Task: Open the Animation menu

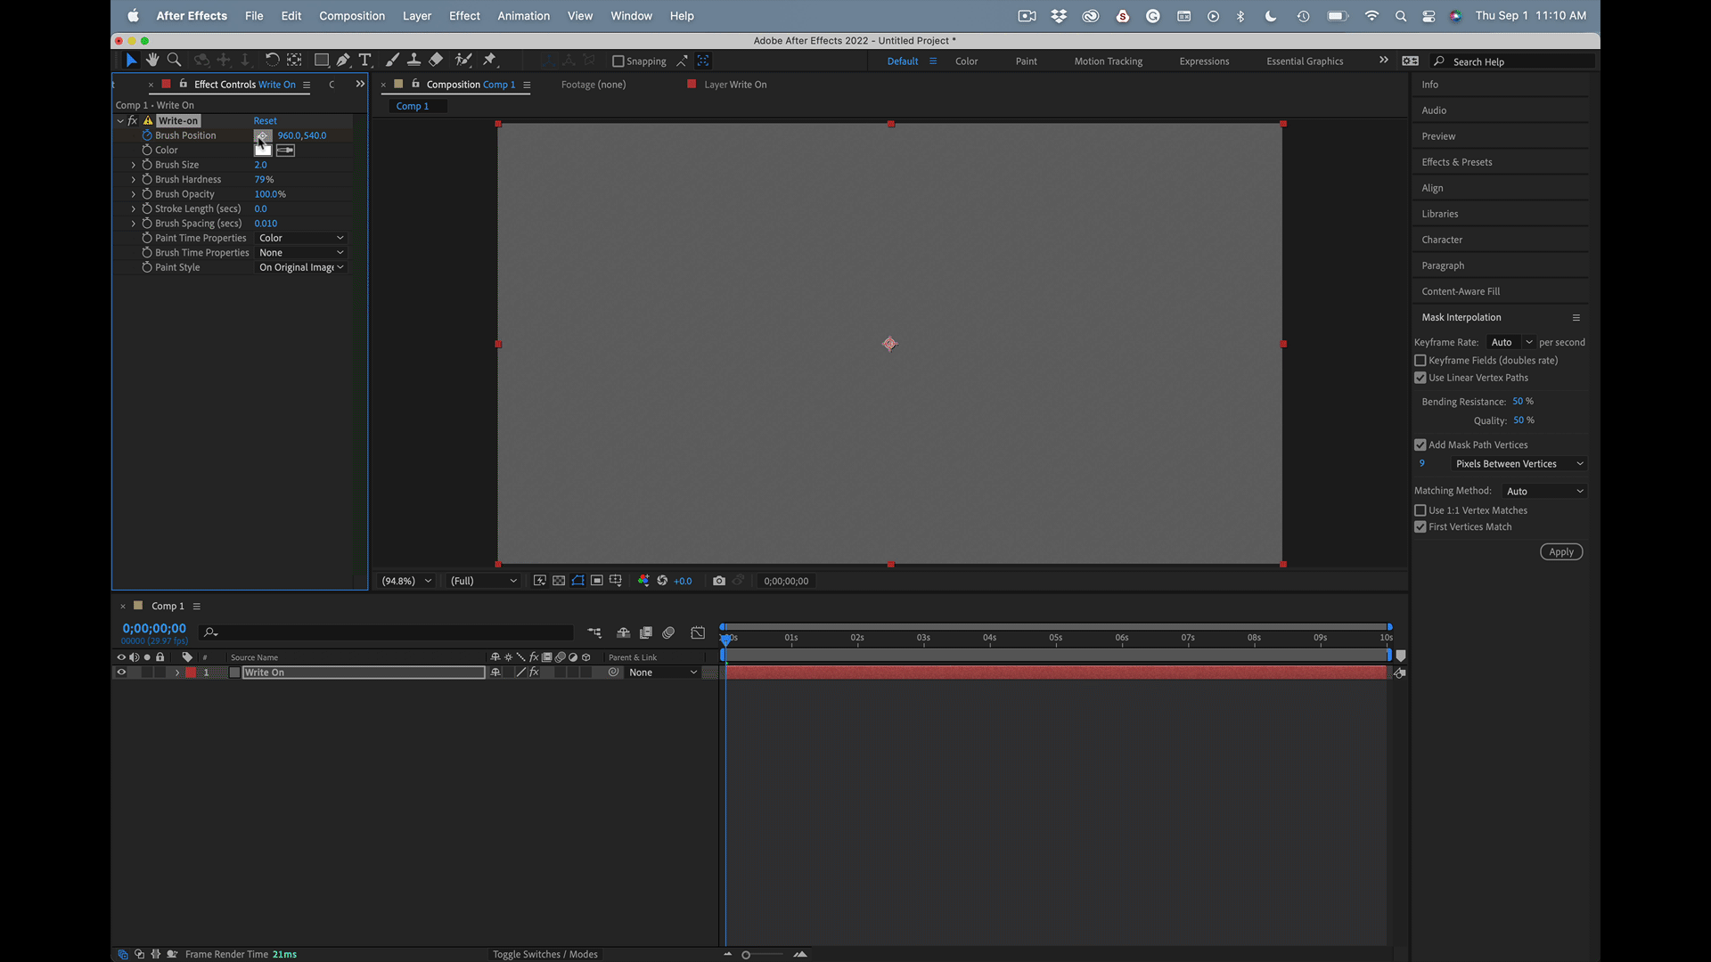Action: [523, 16]
